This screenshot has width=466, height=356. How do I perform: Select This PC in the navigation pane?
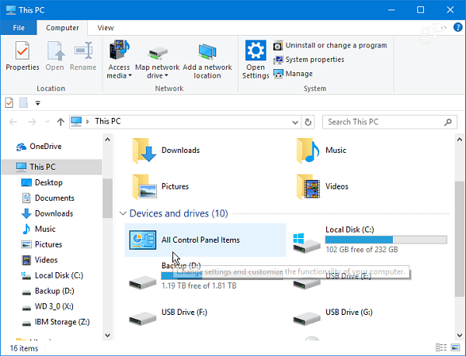(x=52, y=167)
